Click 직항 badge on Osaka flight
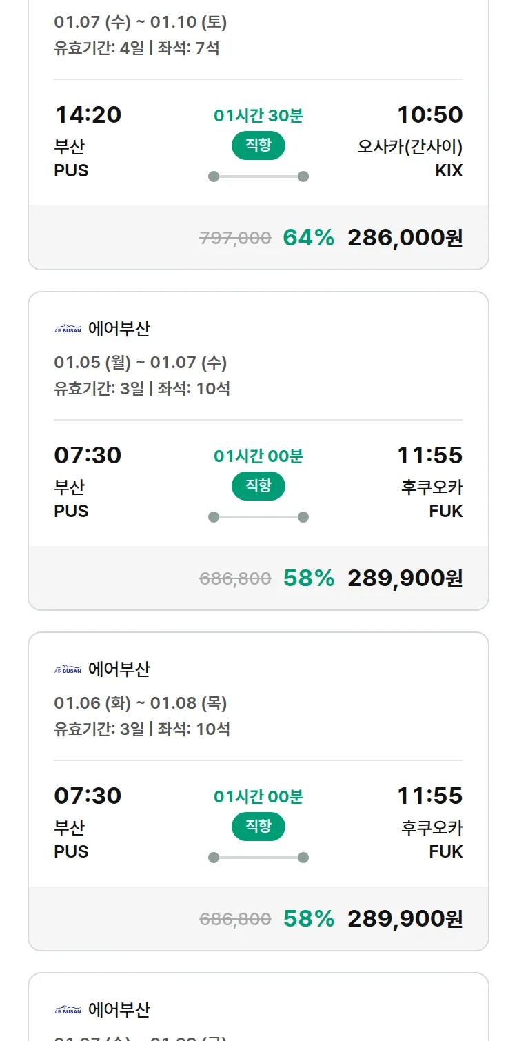 (258, 145)
